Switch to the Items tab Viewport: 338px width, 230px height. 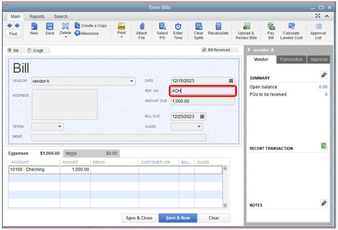tap(71, 154)
